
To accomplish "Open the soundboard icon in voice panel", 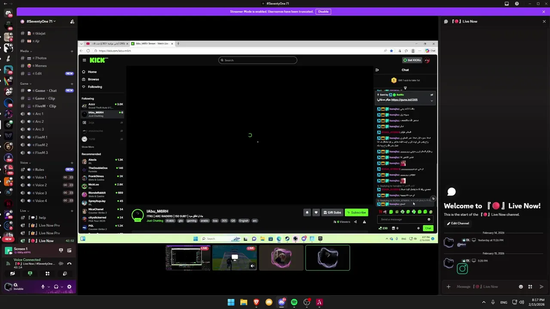I will pos(65,273).
